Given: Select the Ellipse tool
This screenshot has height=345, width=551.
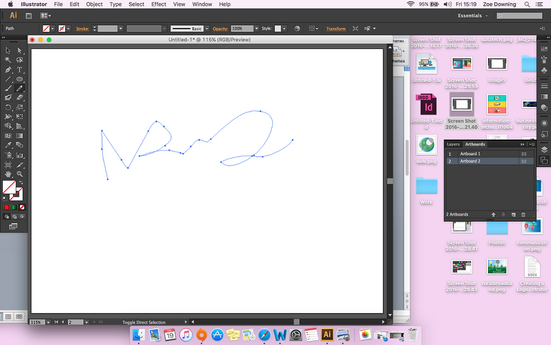Looking at the screenshot, I should [x=20, y=79].
